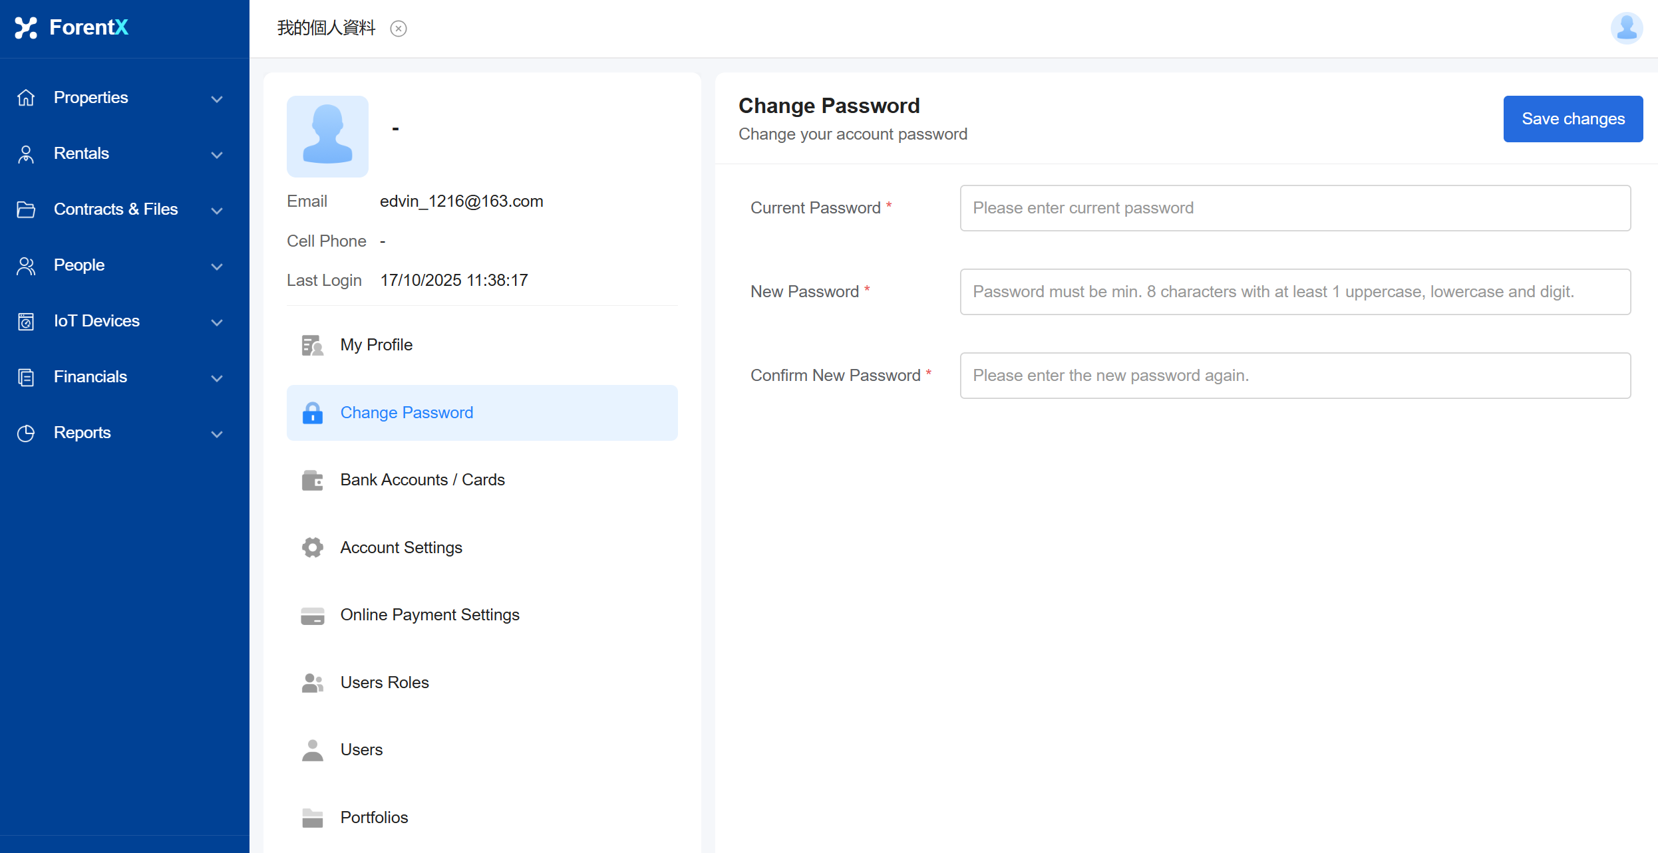
Task: Click the Save changes button
Action: coord(1573,119)
